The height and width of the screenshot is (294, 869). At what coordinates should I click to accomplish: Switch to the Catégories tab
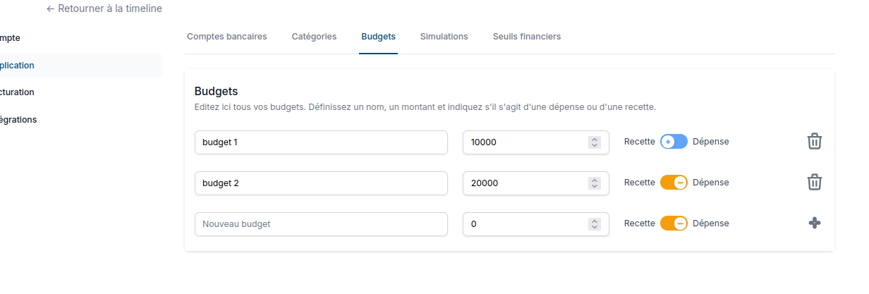pos(314,37)
